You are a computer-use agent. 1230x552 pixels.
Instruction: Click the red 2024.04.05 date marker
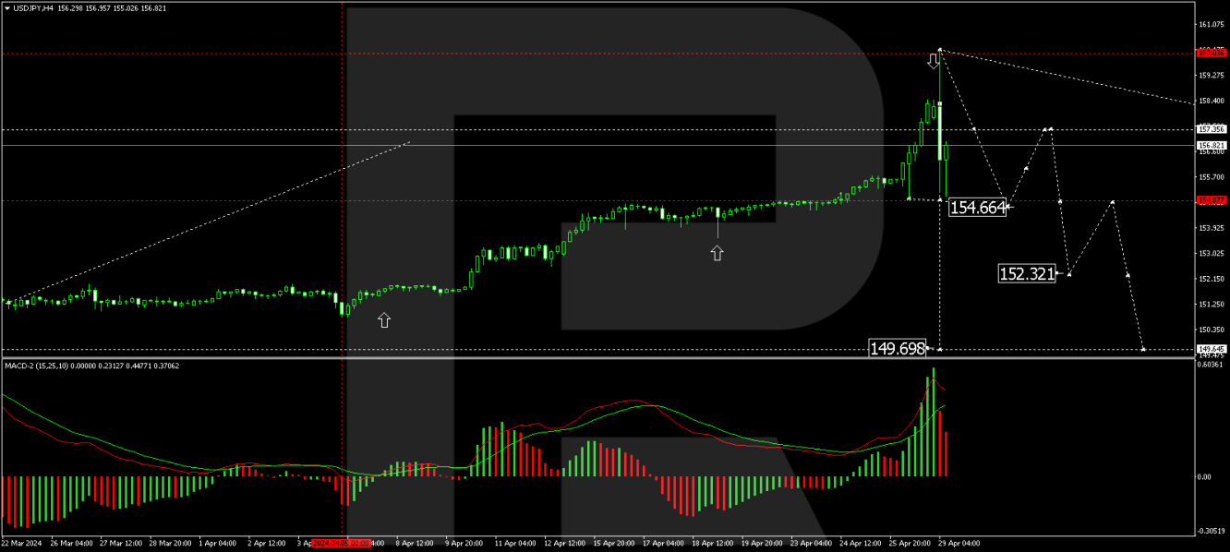[x=342, y=544]
